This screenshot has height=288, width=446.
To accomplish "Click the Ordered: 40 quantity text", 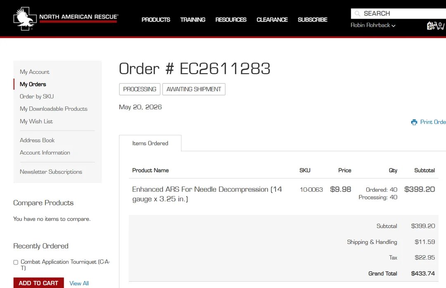I will 382,190.
